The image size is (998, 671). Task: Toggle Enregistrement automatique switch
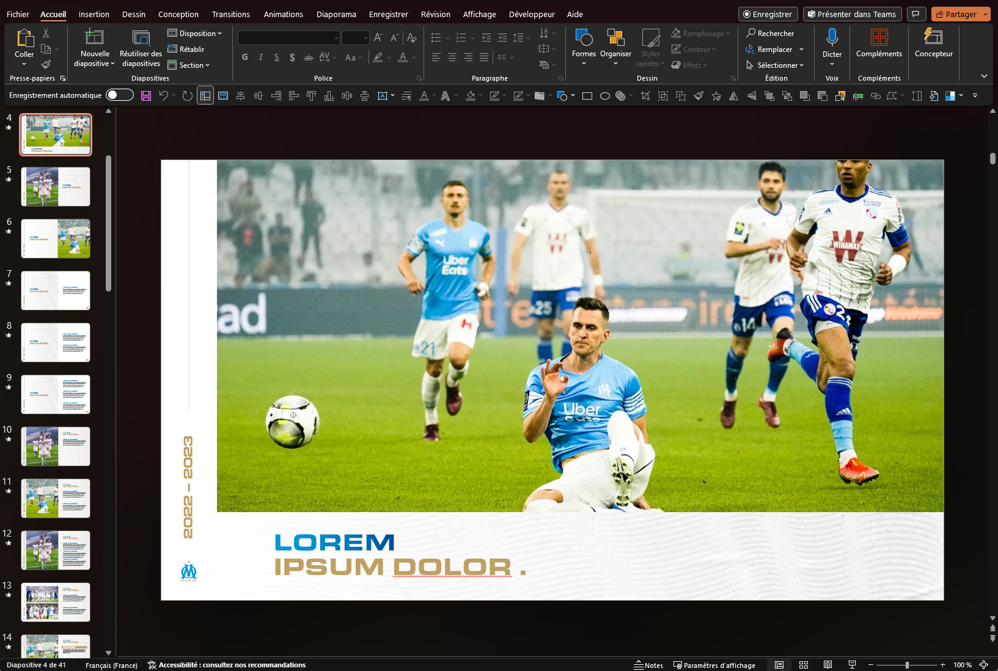[120, 95]
